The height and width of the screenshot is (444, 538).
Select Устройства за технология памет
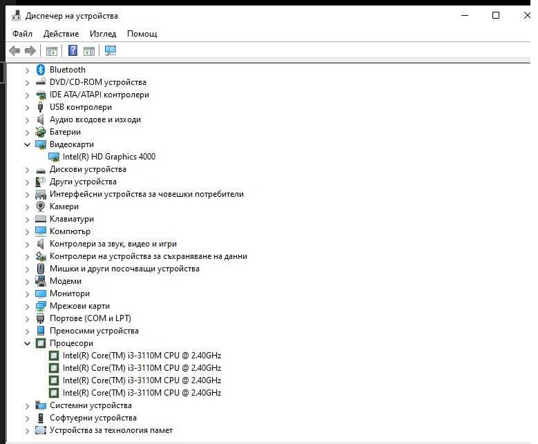point(111,430)
